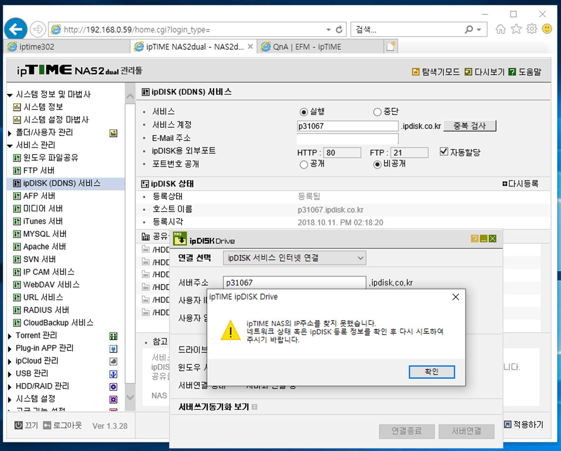Image resolution: width=561 pixels, height=451 pixels.
Task: Refresh the page using reload icon
Action: (x=340, y=30)
